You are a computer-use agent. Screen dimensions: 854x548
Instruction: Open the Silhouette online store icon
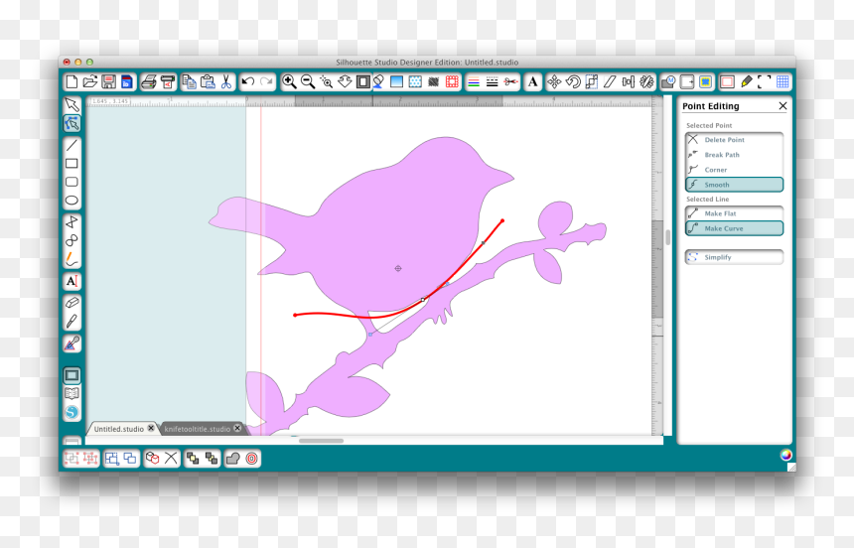(71, 412)
